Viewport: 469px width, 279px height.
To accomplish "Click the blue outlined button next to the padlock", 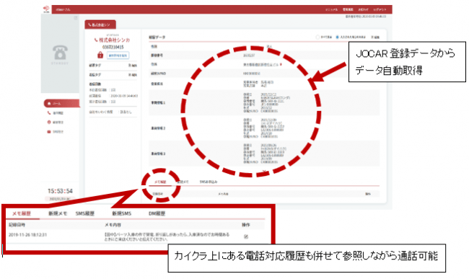I will click(x=118, y=56).
